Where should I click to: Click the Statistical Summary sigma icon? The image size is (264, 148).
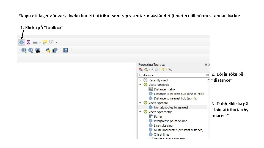tap(28, 42)
